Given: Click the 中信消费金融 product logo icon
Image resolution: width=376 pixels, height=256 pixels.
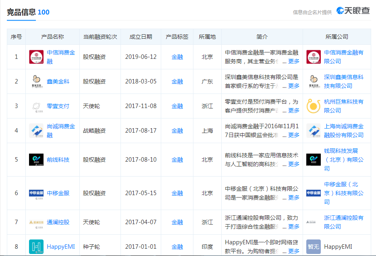Looking at the screenshot, I should point(36,57).
